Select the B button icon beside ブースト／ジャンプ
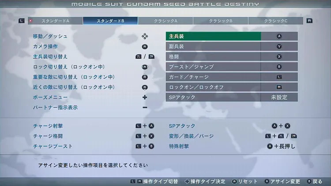The width and height of the screenshot is (331, 186). (x=279, y=67)
